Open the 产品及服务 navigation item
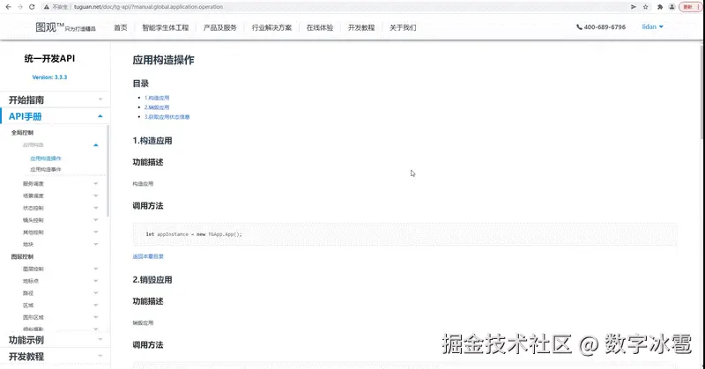705x369 pixels. point(219,27)
